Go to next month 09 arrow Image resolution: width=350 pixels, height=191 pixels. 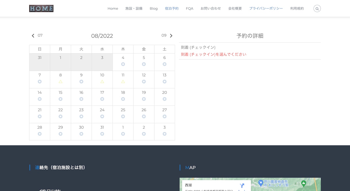[x=171, y=36]
